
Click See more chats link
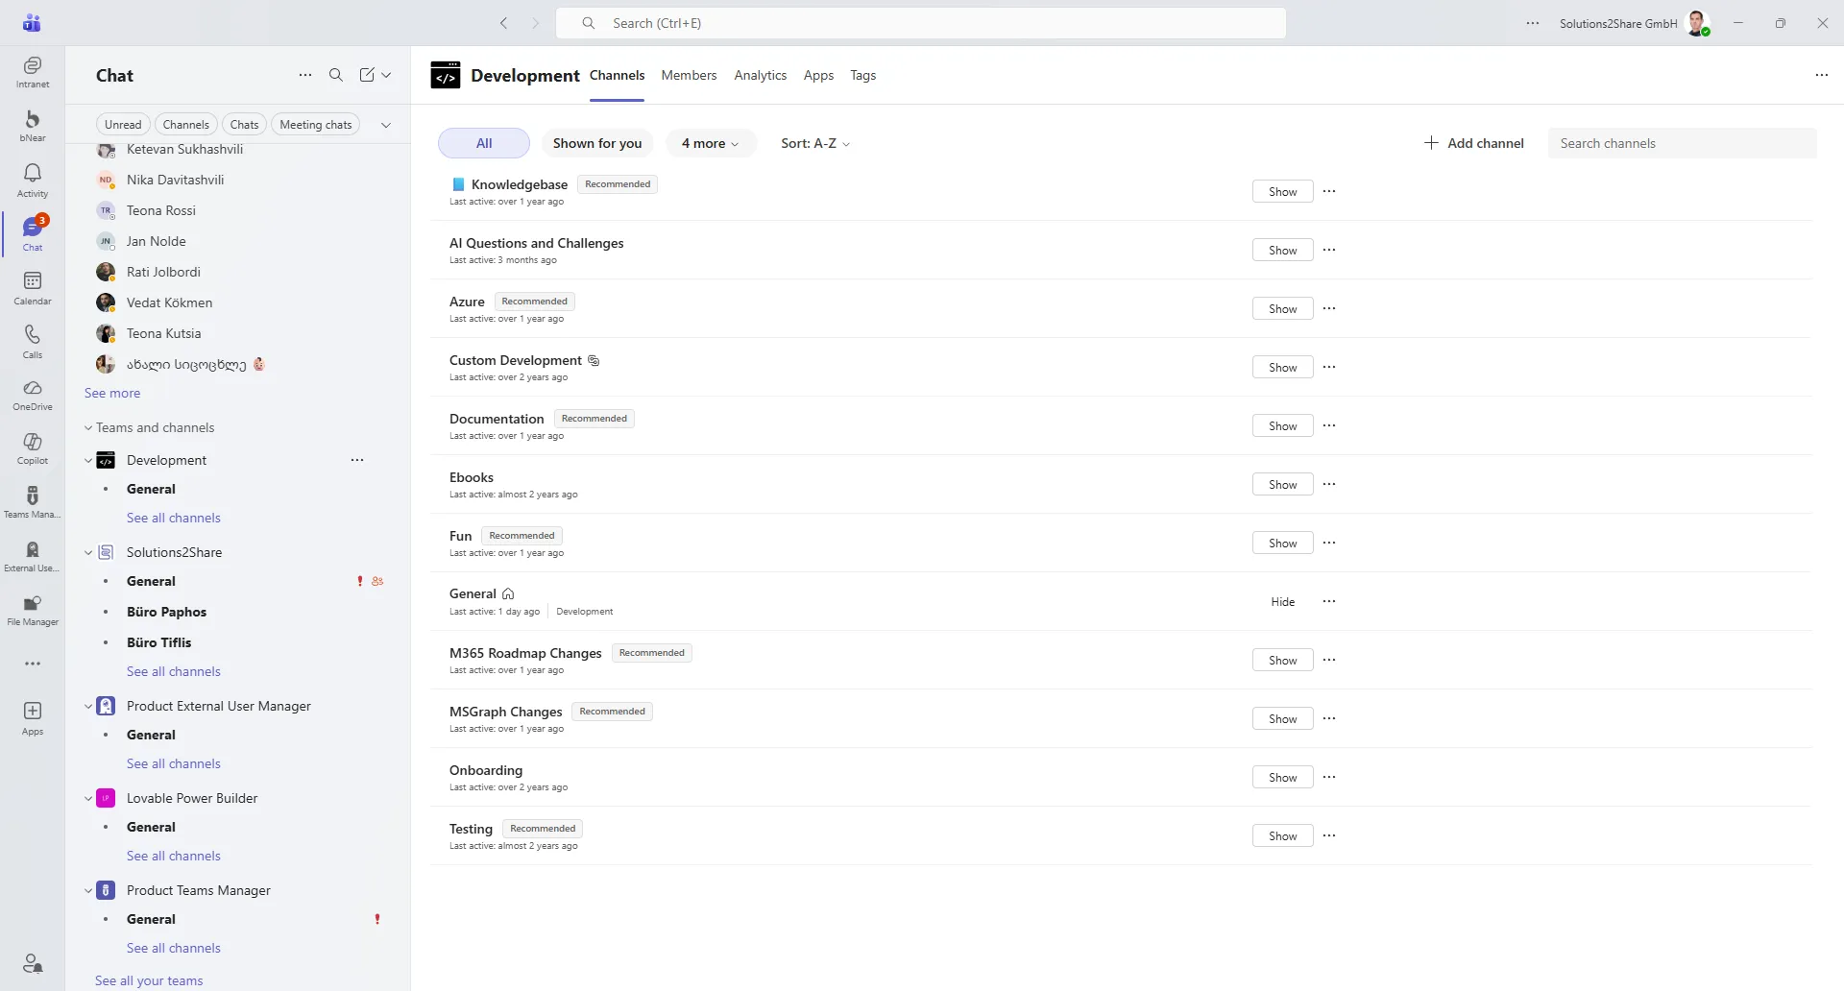coord(112,393)
